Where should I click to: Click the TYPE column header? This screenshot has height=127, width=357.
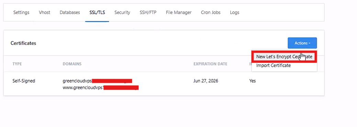(x=17, y=64)
